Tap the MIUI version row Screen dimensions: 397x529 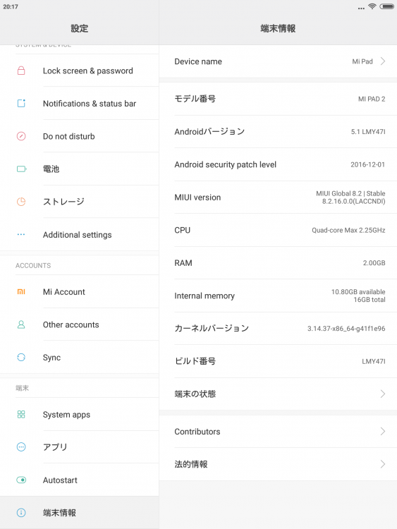click(278, 197)
